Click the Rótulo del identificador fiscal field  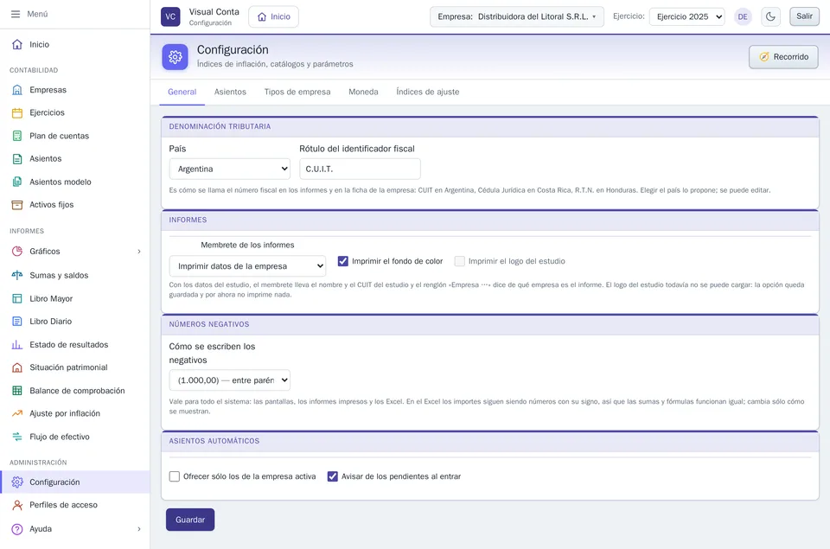(x=360, y=169)
